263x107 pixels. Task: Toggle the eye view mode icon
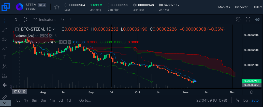[x=258, y=19]
